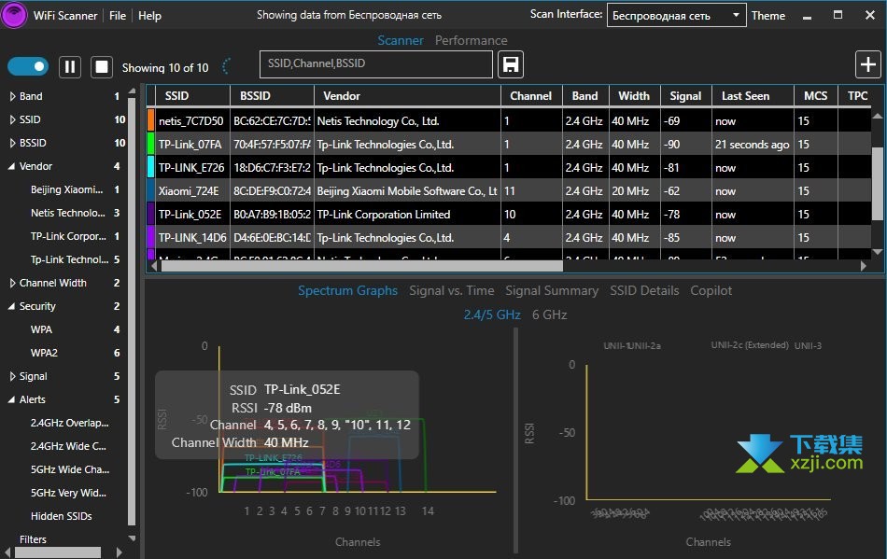This screenshot has height=559, width=887.
Task: Select the 2.4GHz Overlap alert
Action: [x=70, y=423]
